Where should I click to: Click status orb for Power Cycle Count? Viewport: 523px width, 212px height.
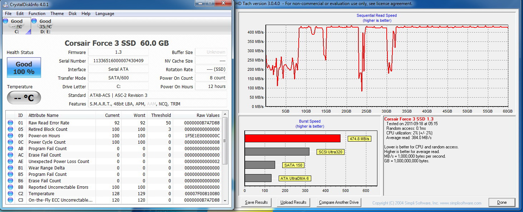tap(10, 142)
